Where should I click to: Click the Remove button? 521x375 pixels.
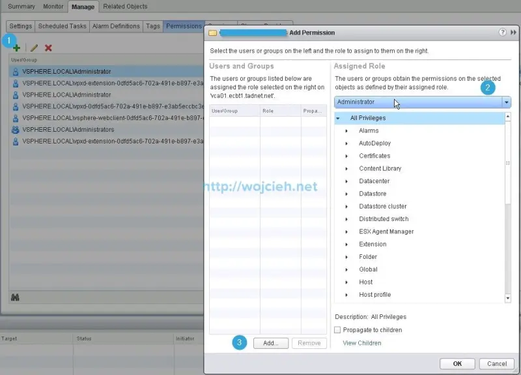click(x=309, y=343)
